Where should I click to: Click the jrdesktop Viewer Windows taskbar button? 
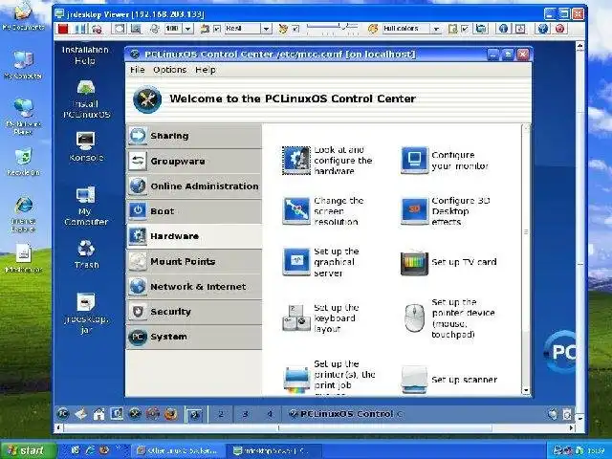[x=273, y=450]
